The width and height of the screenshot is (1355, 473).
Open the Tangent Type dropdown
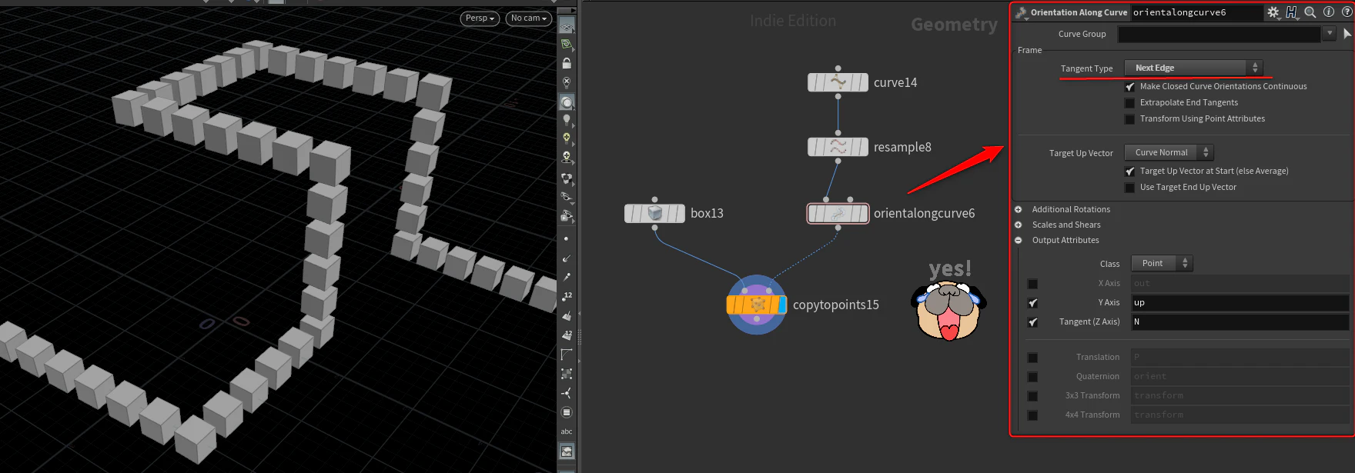[1193, 68]
